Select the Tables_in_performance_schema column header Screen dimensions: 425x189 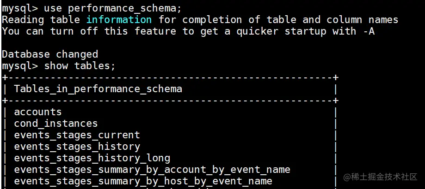98,89
